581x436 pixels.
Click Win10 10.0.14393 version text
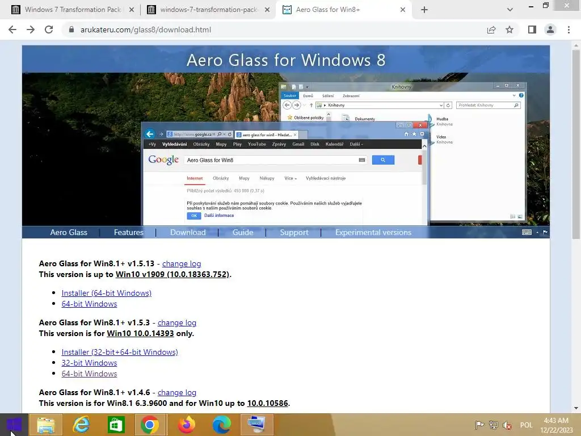pyautogui.click(x=140, y=333)
